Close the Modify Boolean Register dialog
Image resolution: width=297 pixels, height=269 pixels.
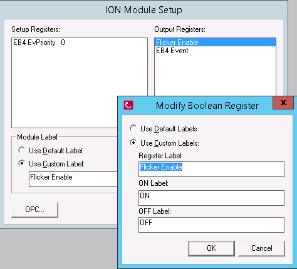point(283,103)
